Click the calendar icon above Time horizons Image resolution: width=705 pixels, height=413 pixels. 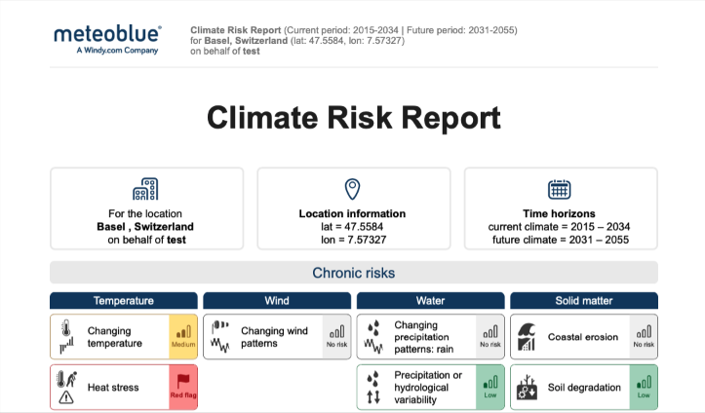click(x=560, y=189)
